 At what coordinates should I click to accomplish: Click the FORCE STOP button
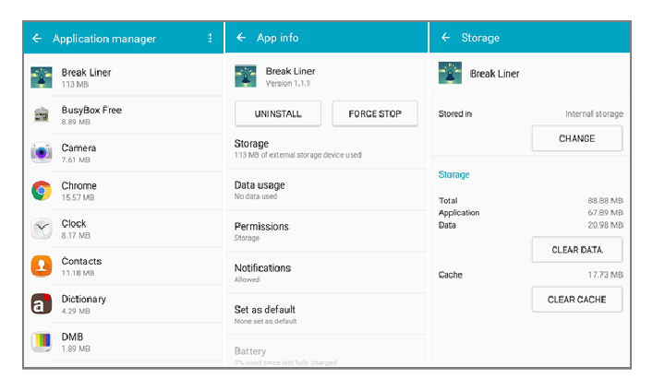[375, 113]
